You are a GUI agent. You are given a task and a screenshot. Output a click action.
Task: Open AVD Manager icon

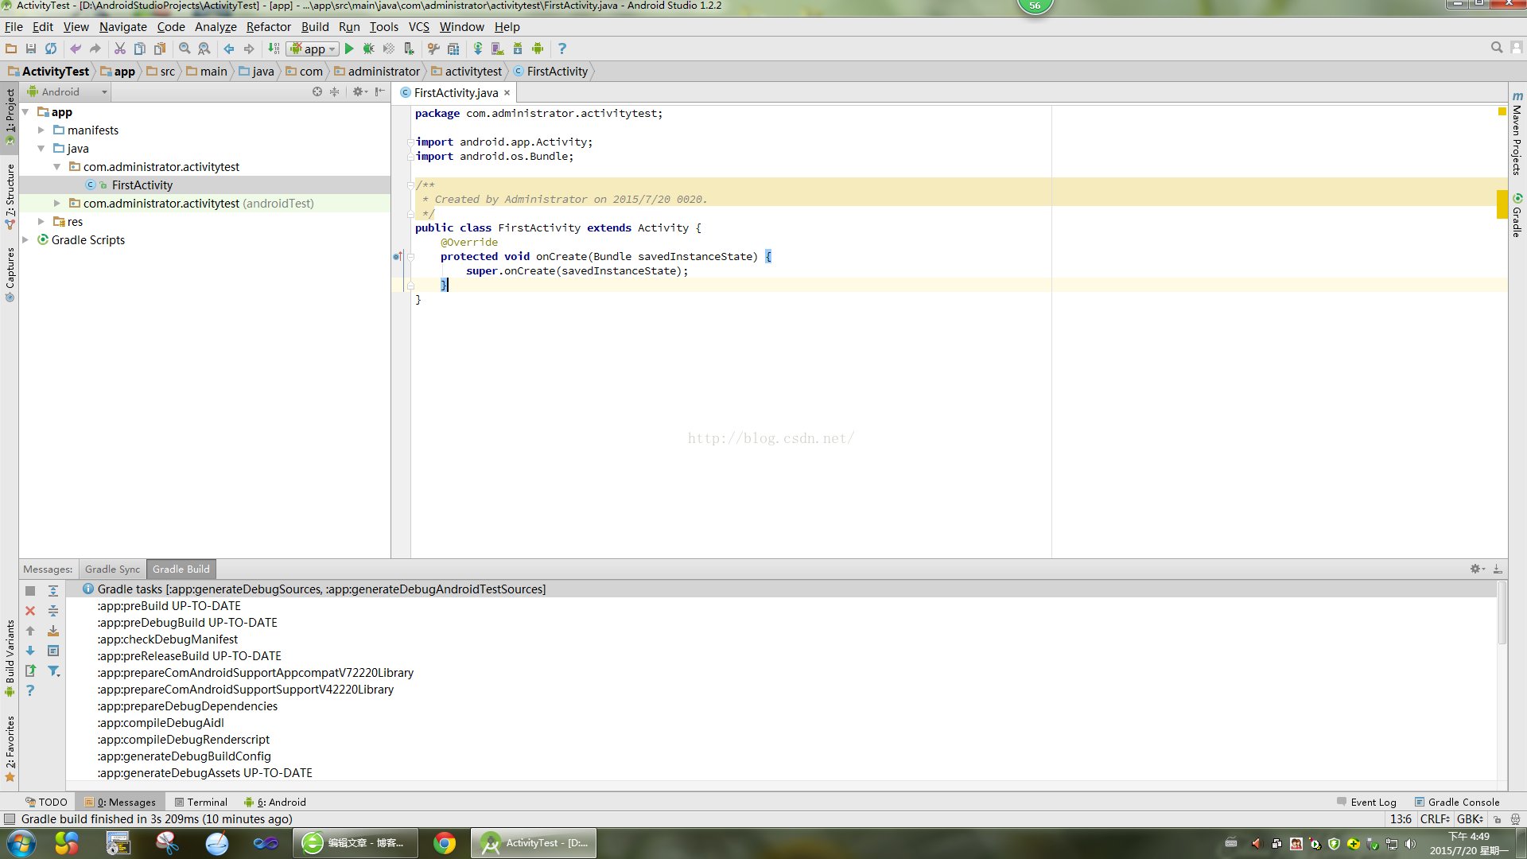pyautogui.click(x=498, y=49)
